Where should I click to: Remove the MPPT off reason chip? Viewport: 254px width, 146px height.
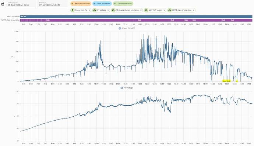164,10
